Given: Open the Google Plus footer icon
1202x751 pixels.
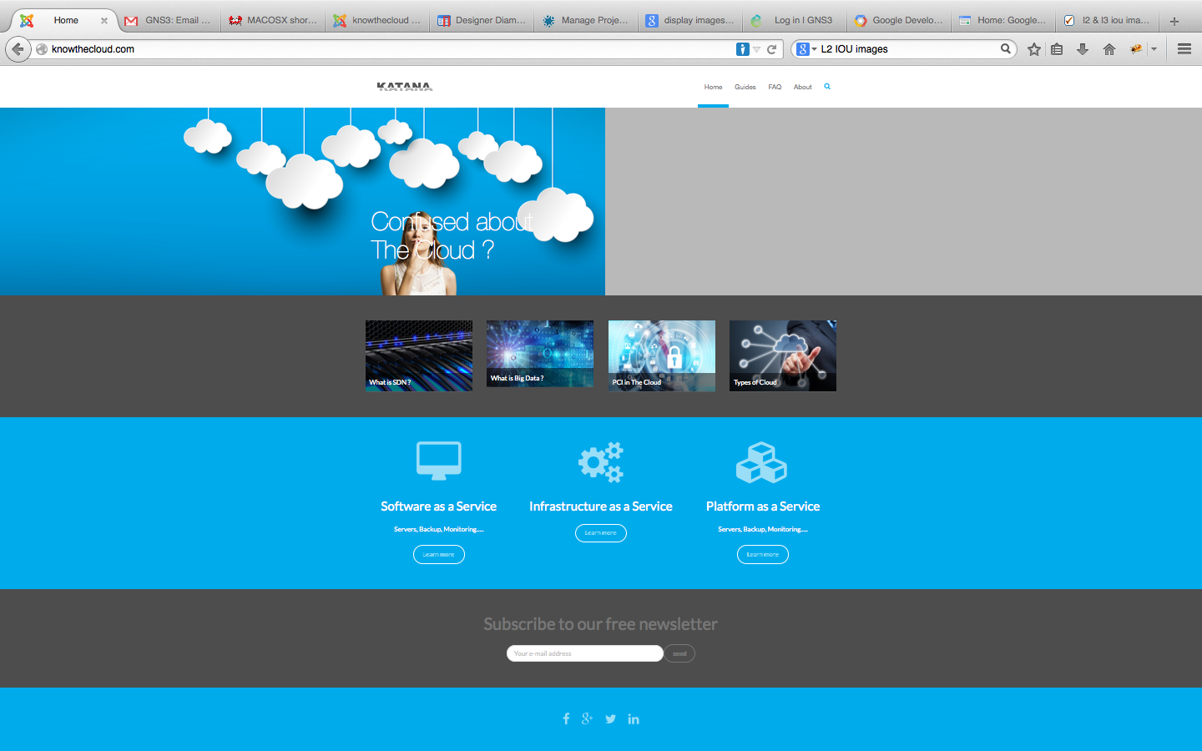Looking at the screenshot, I should [588, 718].
